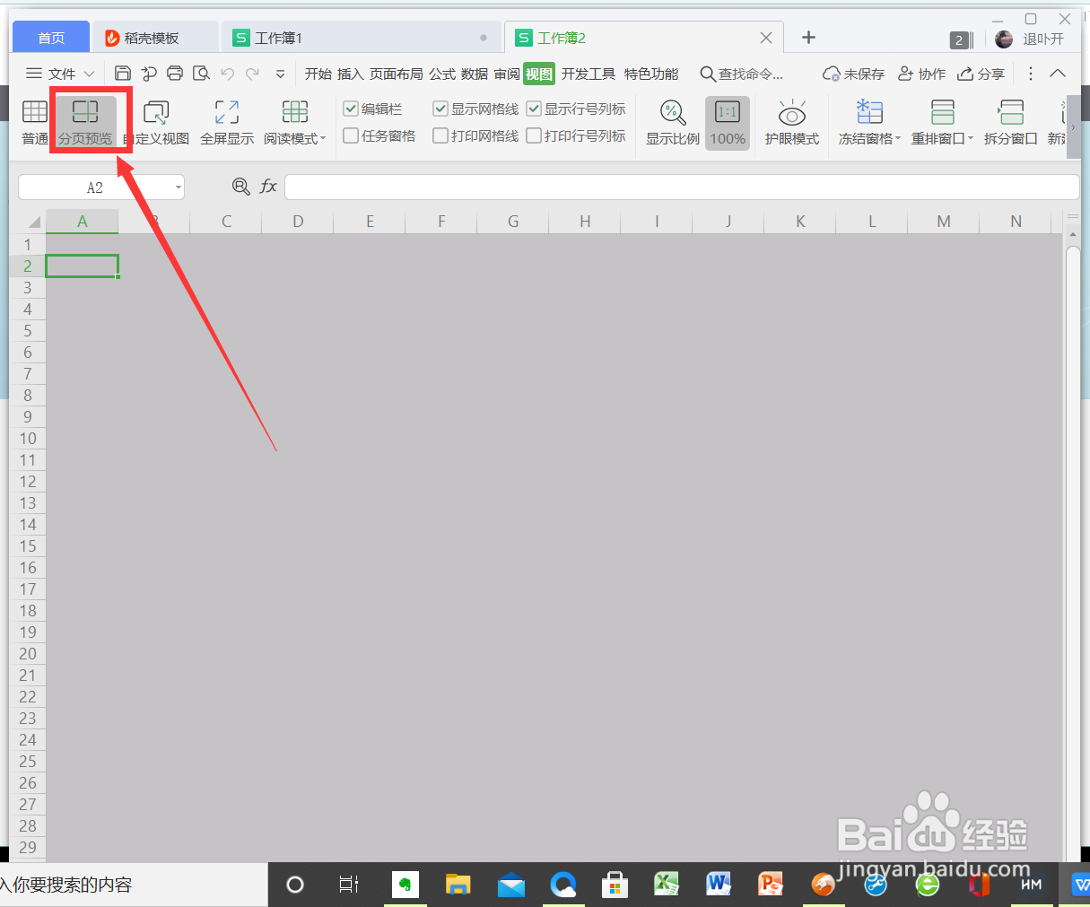
Task: Click the export to PDF icon
Action: pos(149,74)
